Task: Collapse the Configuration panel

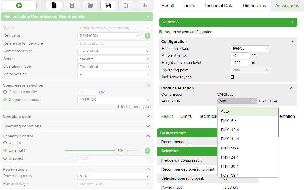Action: point(292,41)
